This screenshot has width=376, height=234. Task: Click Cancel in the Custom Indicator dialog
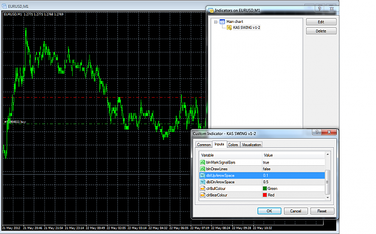pyautogui.click(x=295, y=211)
